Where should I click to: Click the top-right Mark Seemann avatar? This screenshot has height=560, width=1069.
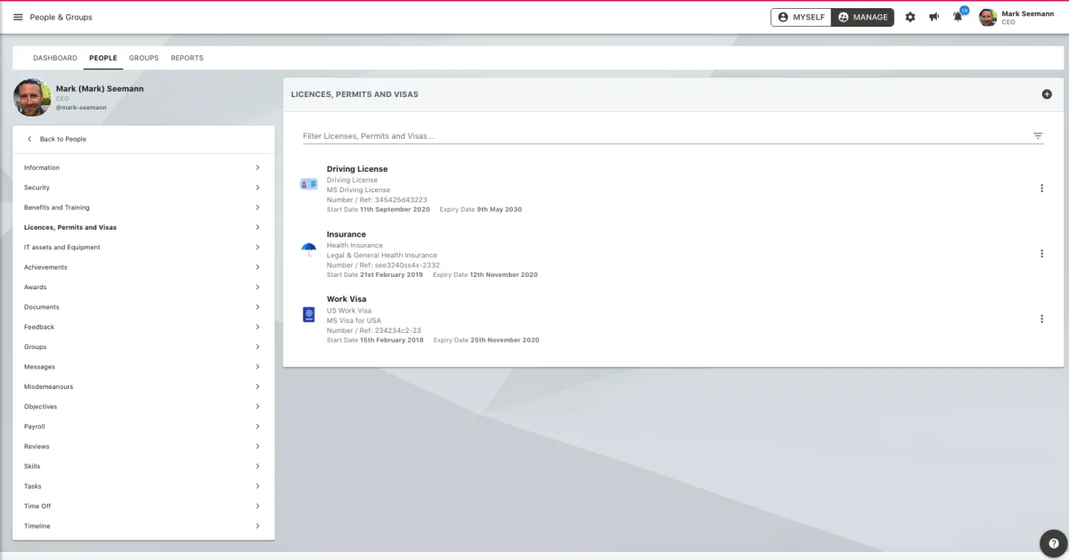[x=988, y=17]
